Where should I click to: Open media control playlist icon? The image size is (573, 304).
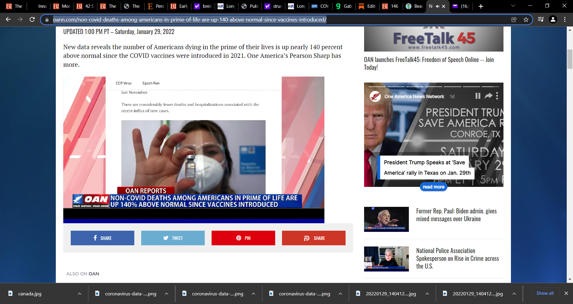pyautogui.click(x=540, y=19)
